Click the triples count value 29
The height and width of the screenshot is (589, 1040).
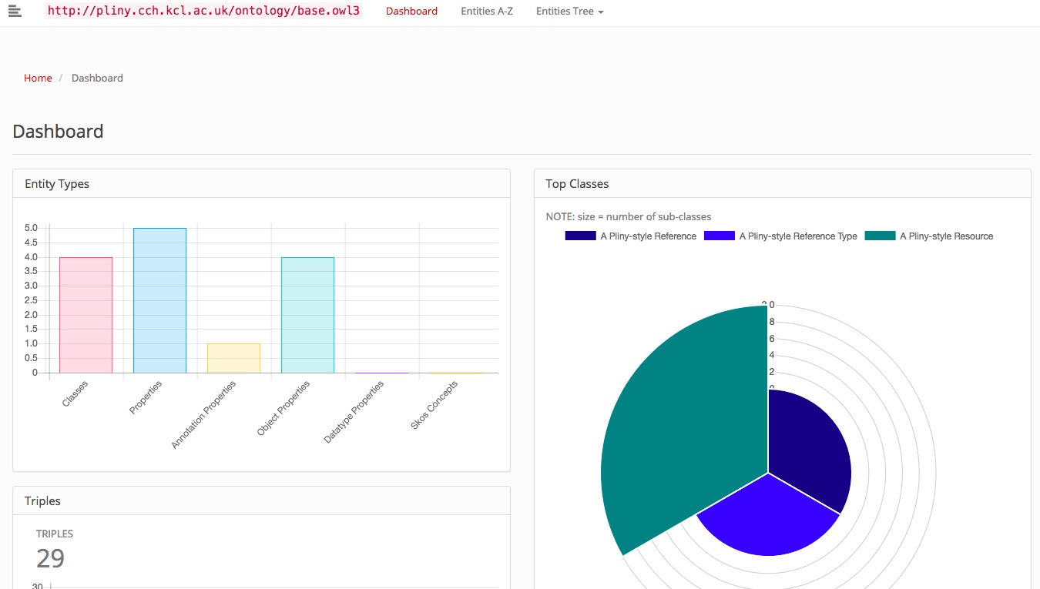click(x=51, y=558)
